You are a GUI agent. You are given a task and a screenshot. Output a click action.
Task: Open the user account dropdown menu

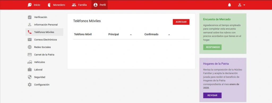click(241, 5)
